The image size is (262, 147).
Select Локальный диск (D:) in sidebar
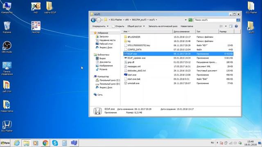coord(108,84)
